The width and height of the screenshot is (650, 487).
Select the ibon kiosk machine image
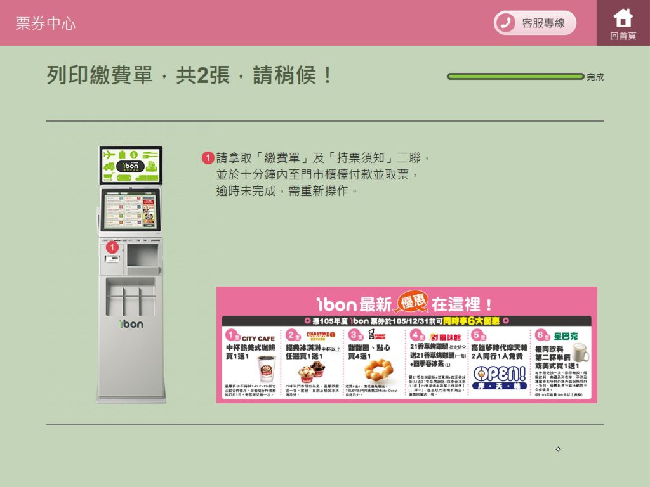131,274
